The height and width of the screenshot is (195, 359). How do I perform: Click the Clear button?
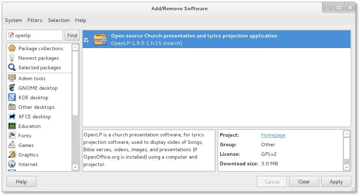pos(304,182)
